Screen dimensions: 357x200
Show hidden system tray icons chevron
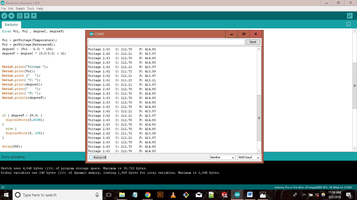[304, 195]
